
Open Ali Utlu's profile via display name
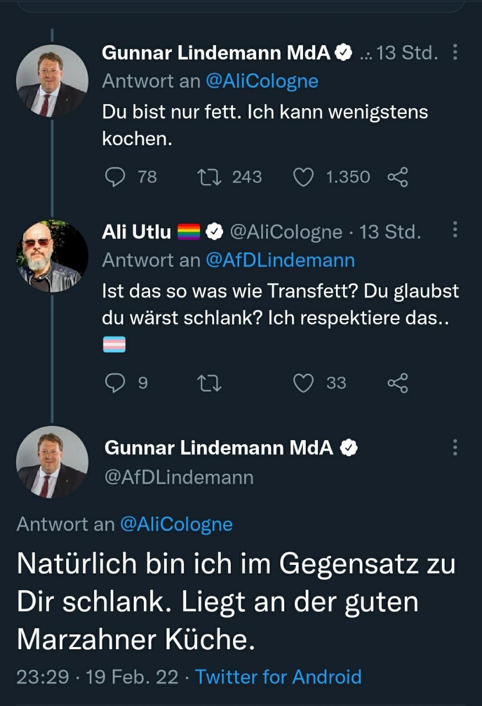[x=137, y=232]
